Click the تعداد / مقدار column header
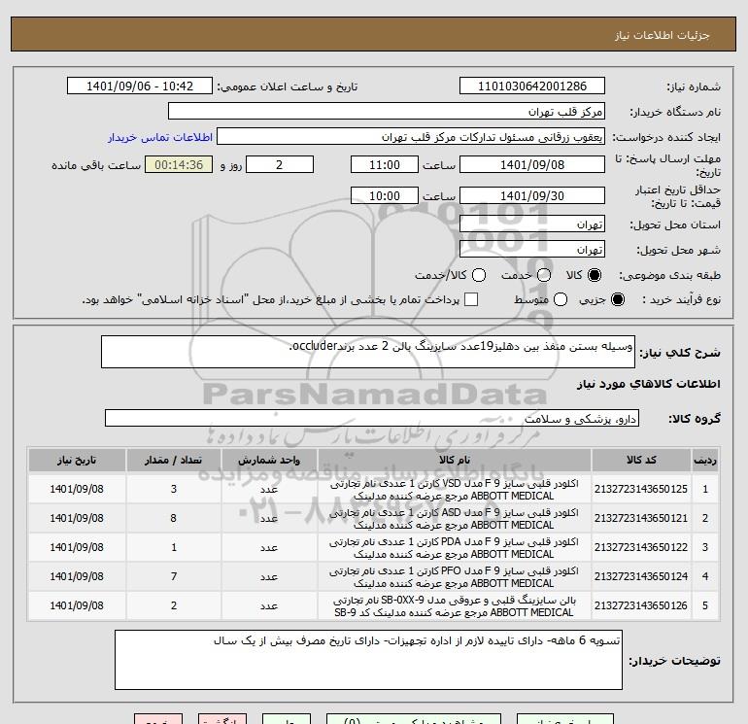 (x=174, y=460)
